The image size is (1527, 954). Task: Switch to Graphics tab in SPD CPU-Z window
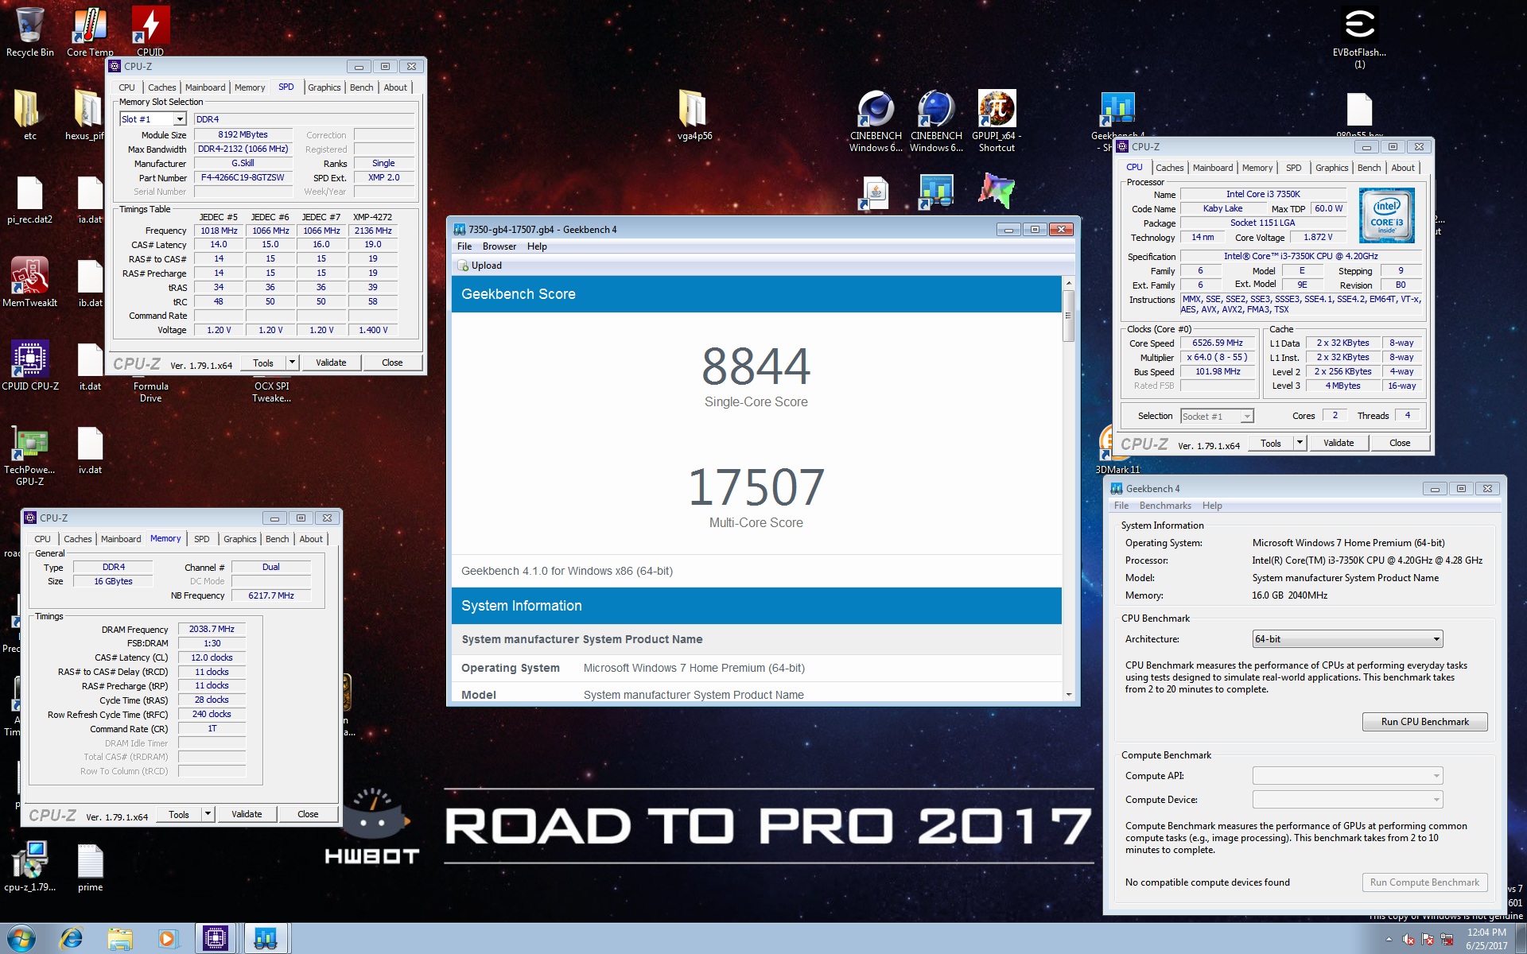[324, 87]
